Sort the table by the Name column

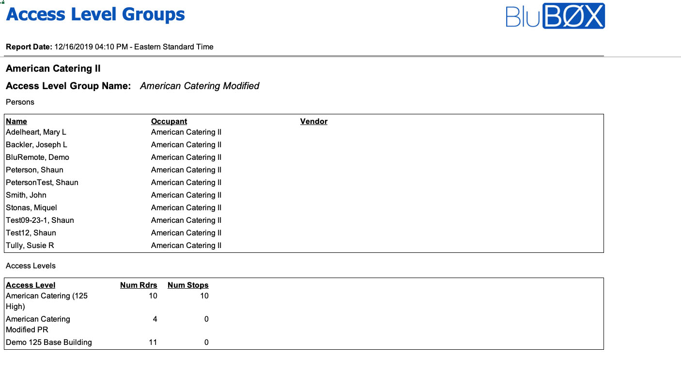coord(16,121)
